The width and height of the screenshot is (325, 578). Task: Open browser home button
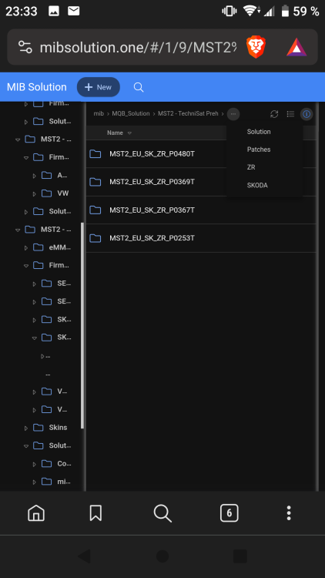(x=36, y=512)
